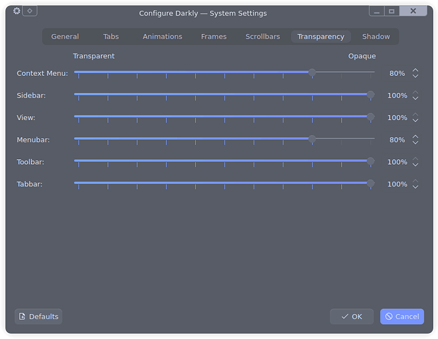Open the Tabs tab
Viewport: 438px width, 339px height.
point(111,37)
